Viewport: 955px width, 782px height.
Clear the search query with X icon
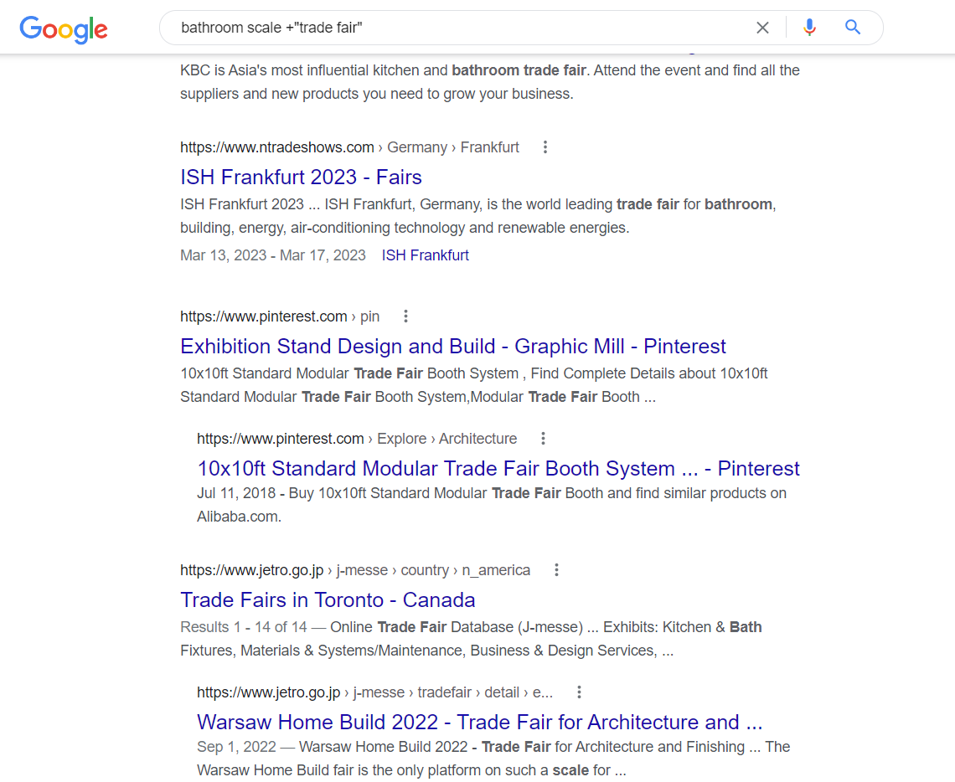tap(762, 28)
